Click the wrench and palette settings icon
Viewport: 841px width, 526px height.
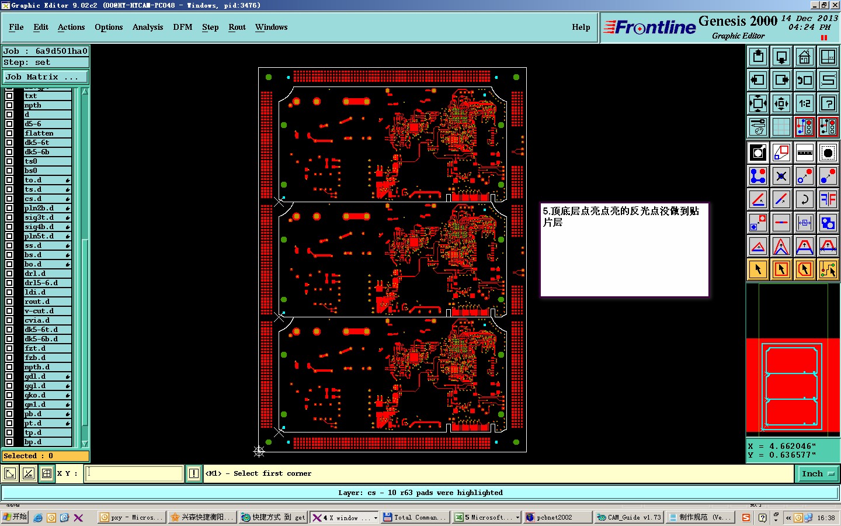758,127
